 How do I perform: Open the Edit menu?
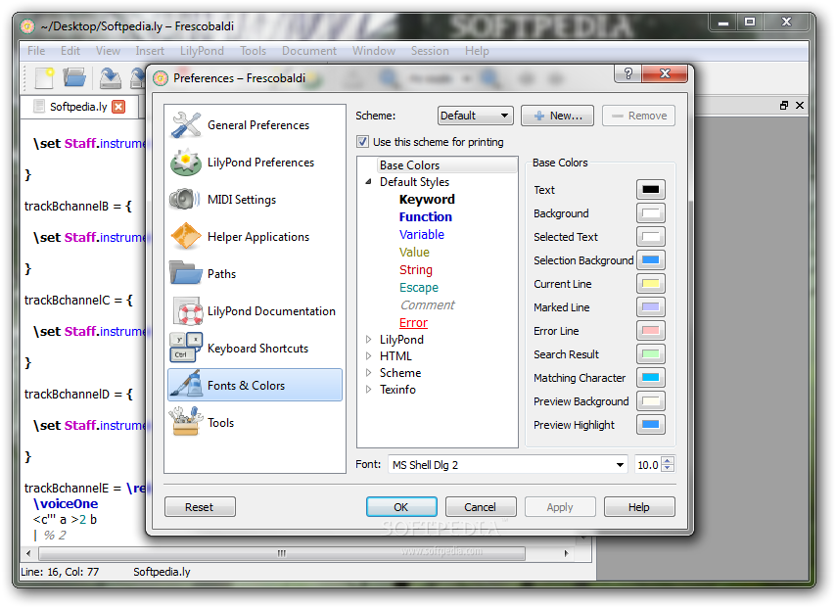70,51
